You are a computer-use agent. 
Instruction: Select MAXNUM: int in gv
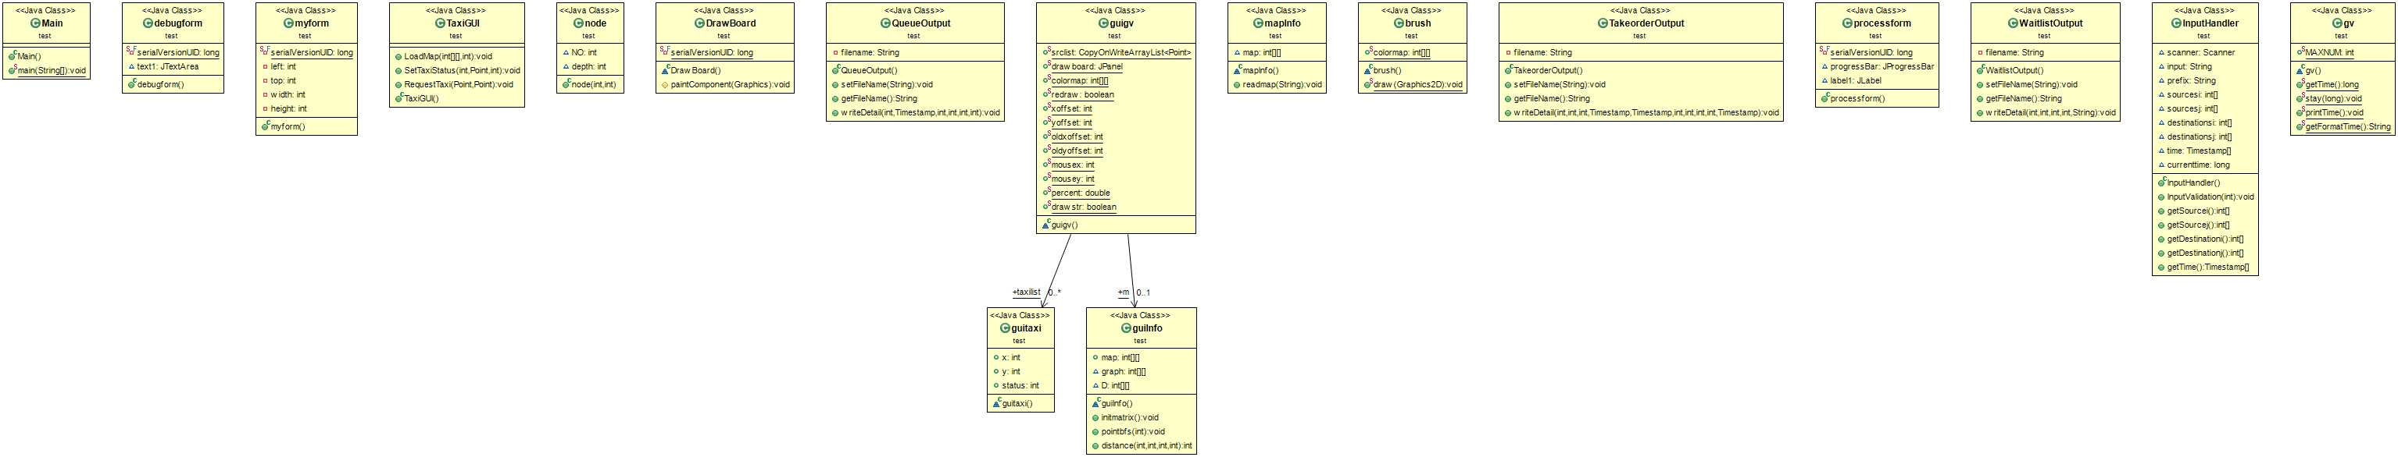point(2331,53)
